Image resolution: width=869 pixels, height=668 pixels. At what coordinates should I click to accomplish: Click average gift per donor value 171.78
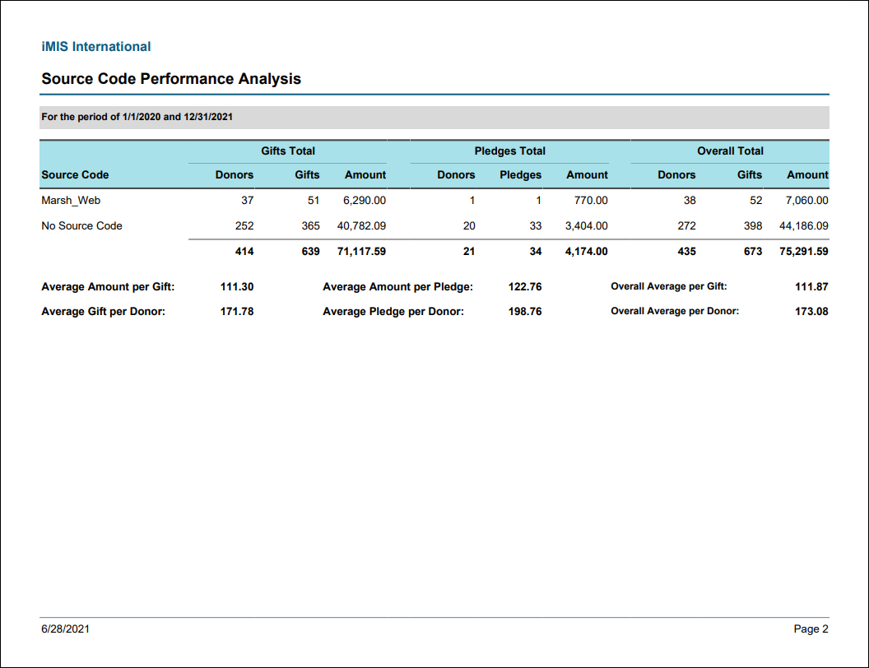(x=237, y=311)
